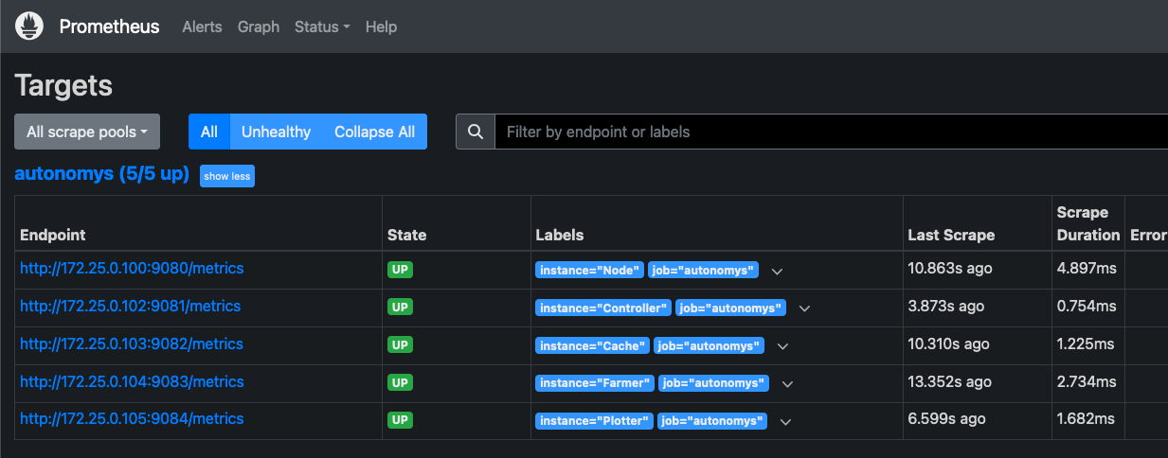Click the 10.863s ago last scrape value
Image resolution: width=1168 pixels, height=458 pixels.
(950, 269)
